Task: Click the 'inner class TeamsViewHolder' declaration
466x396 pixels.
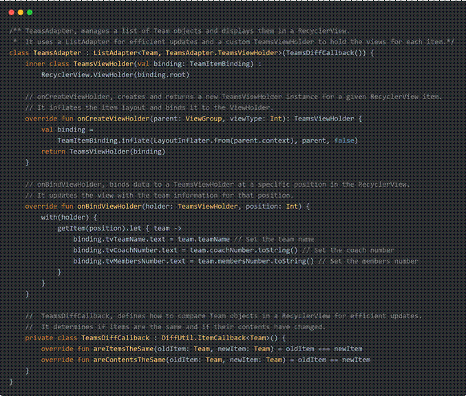Action: tap(81, 63)
